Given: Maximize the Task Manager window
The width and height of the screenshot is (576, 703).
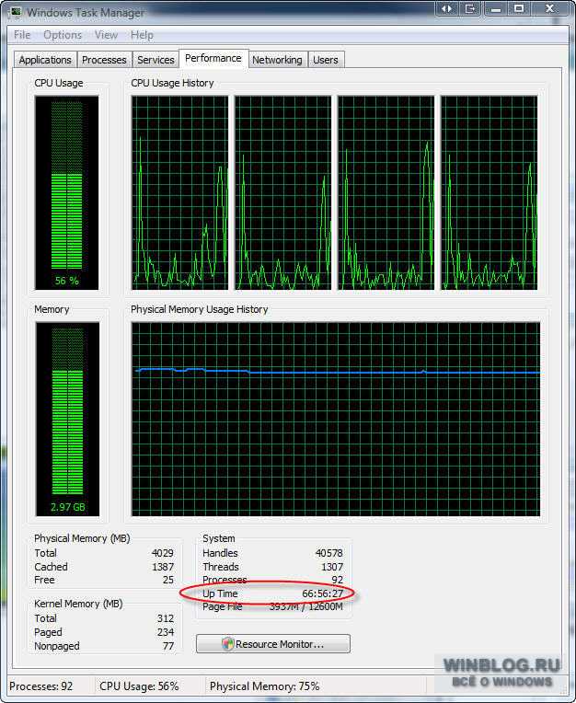Looking at the screenshot, I should pyautogui.click(x=519, y=8).
